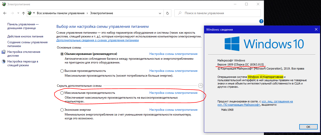Go up one level arrow

[x=24, y=13]
